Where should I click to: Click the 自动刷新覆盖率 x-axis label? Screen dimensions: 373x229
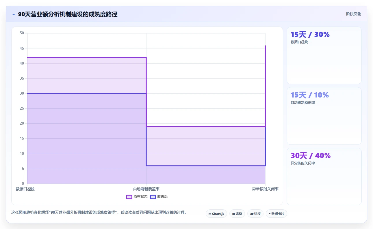pos(146,189)
